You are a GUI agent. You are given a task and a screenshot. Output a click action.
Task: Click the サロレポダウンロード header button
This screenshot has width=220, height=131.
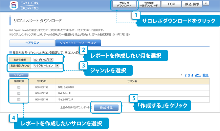click(x=123, y=4)
